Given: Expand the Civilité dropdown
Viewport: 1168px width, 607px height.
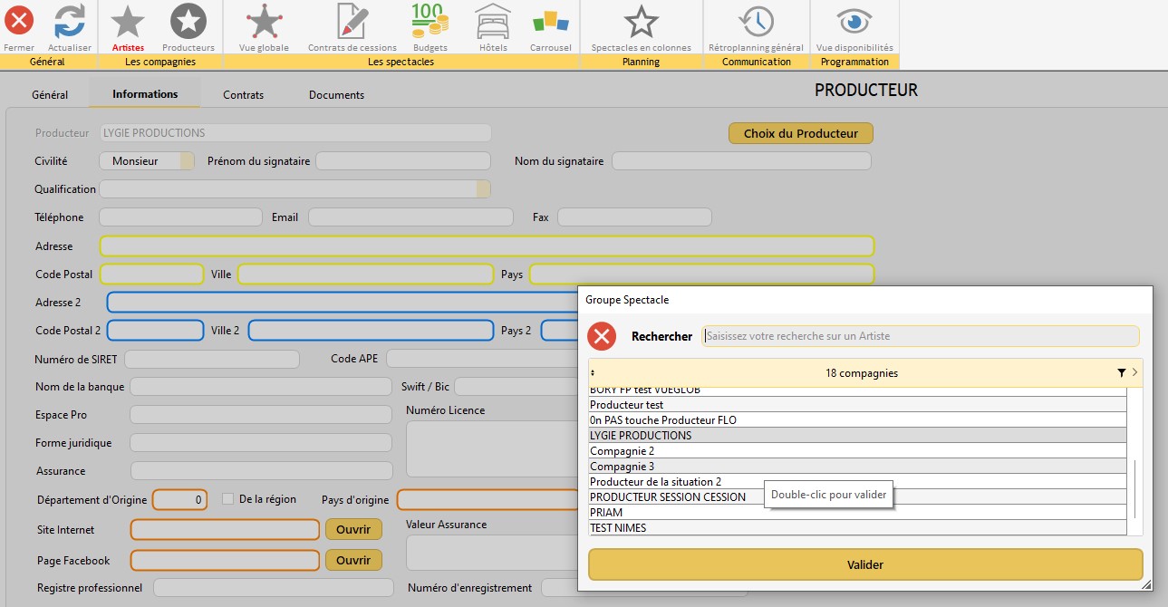Looking at the screenshot, I should [187, 161].
